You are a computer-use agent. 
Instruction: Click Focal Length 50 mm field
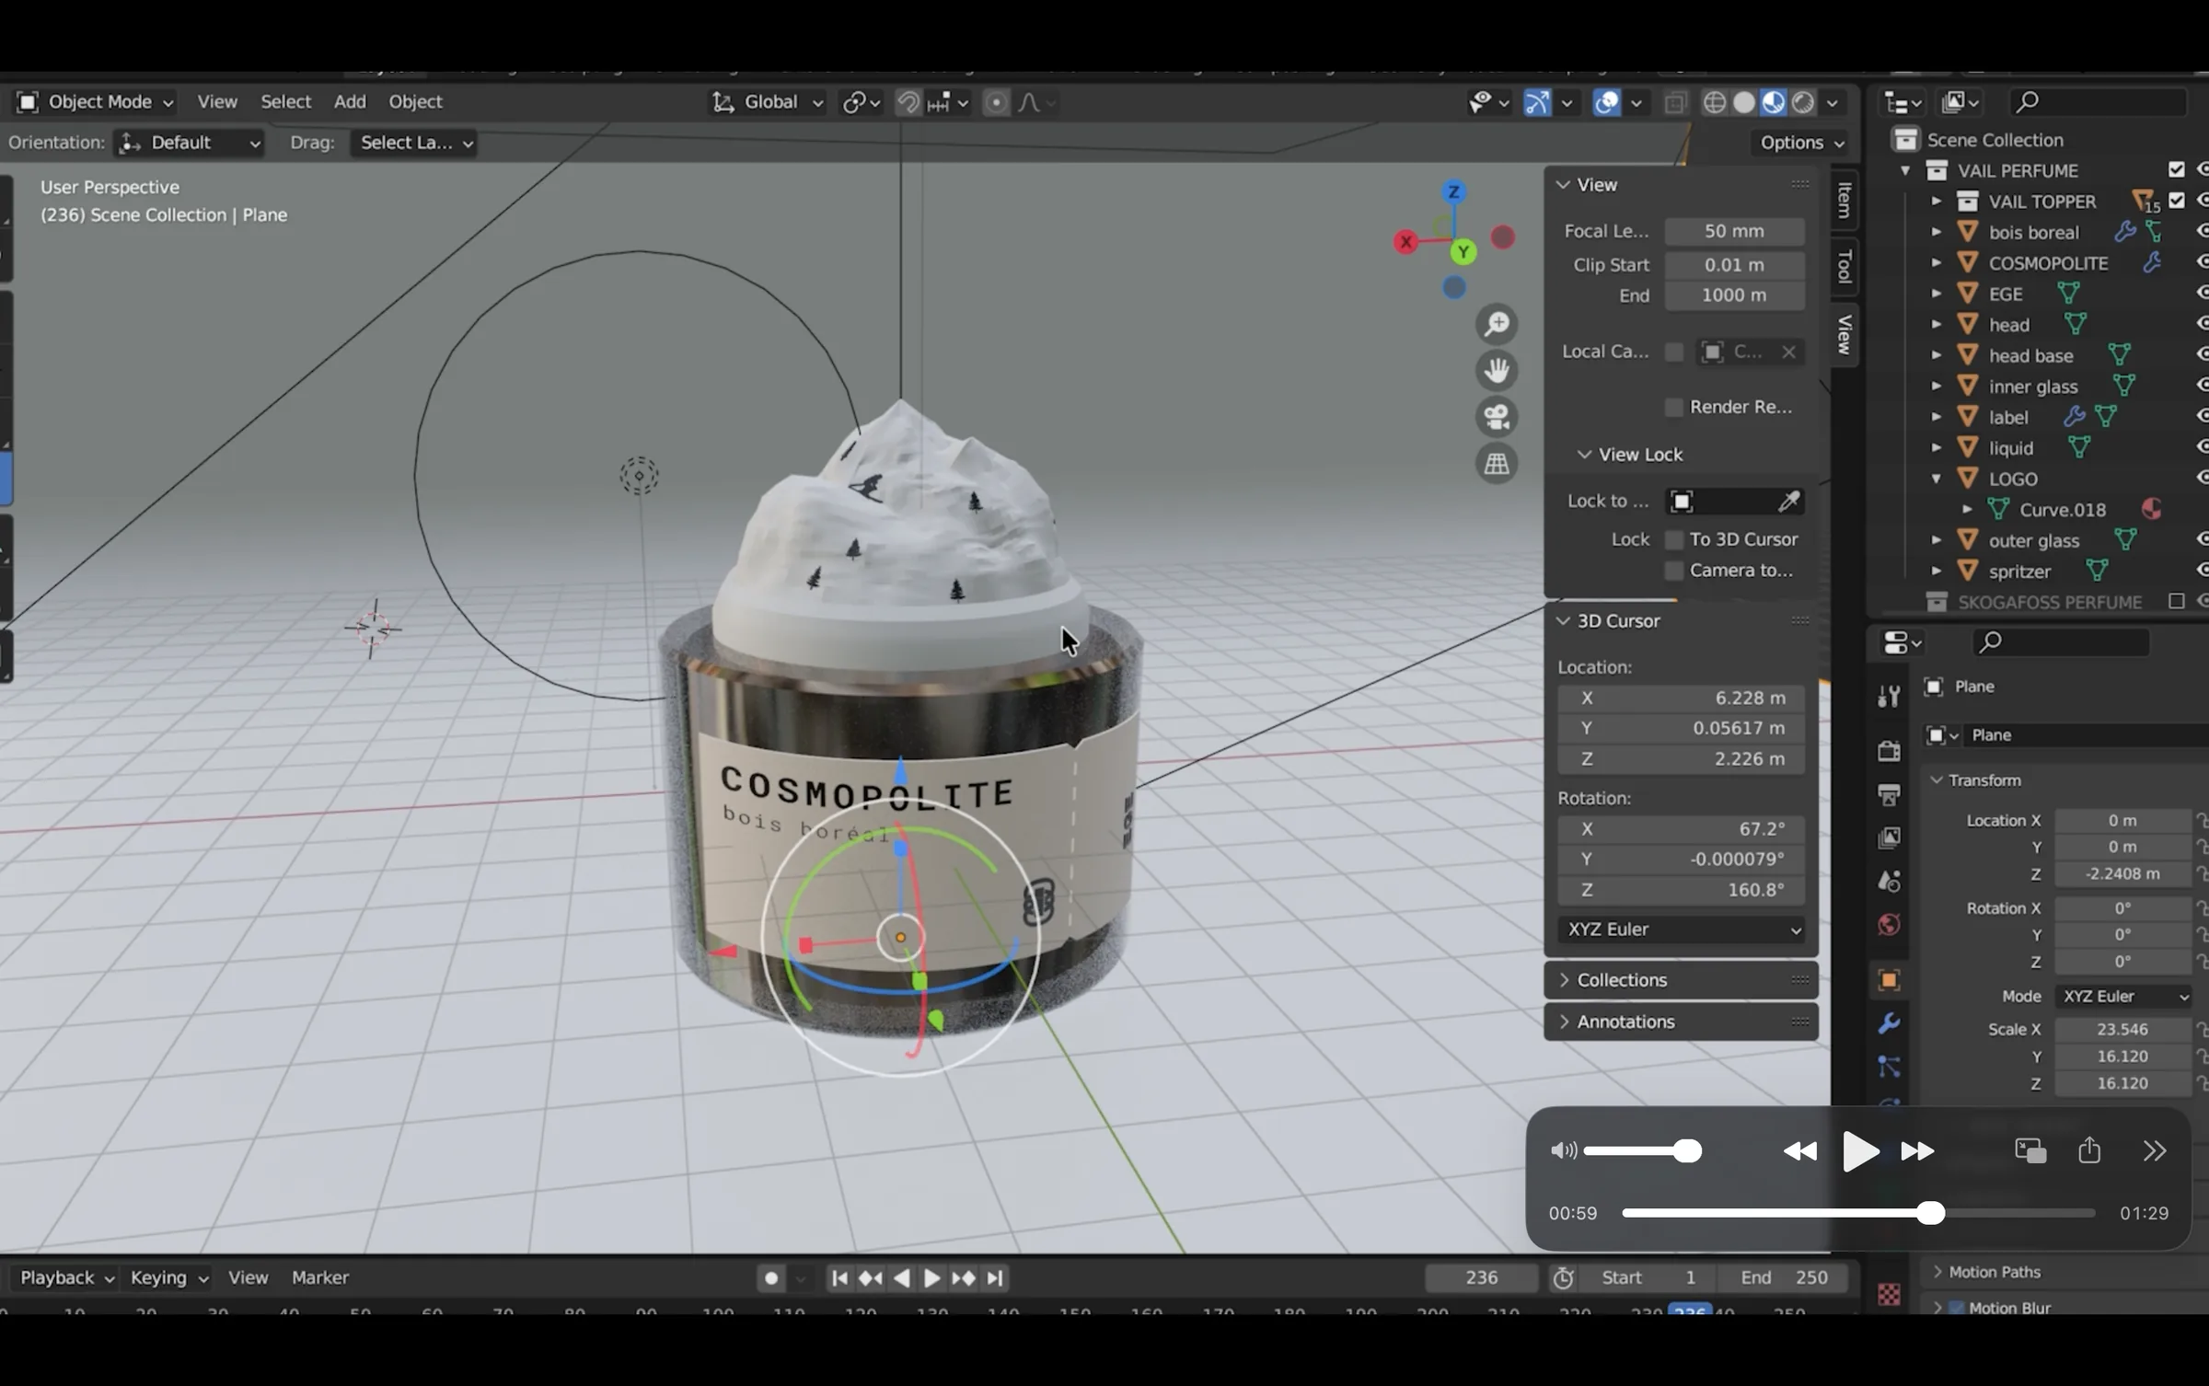(1734, 231)
